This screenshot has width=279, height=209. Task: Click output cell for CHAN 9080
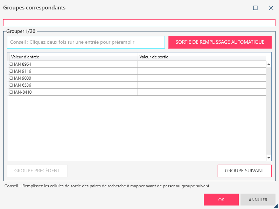[202, 78]
